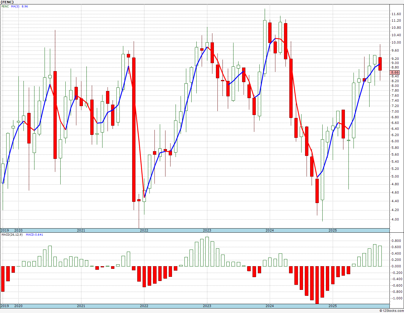Select the 11.20 price axis label
Viewport: 404px width, 313px height.
[x=396, y=20]
